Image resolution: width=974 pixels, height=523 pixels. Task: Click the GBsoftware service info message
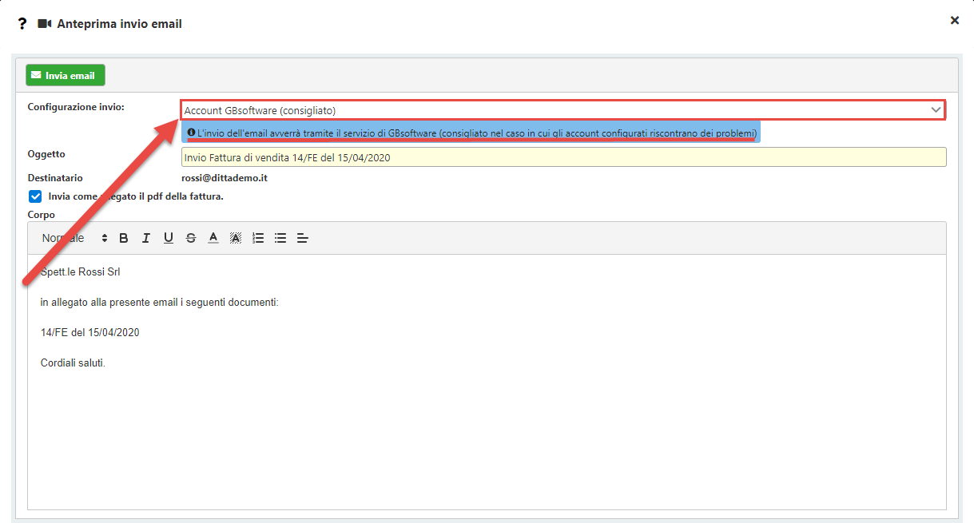click(471, 133)
